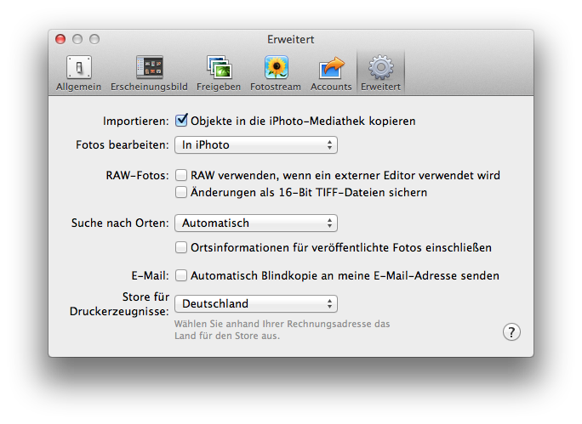
Task: Enable RAW verwenden for external editor
Action: coord(181,175)
